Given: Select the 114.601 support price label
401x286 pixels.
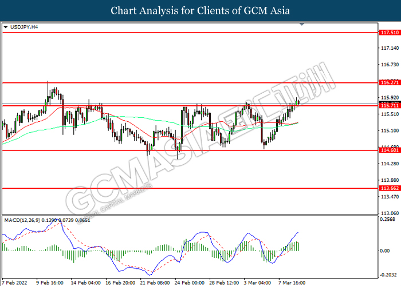Looking at the screenshot, I should point(390,150).
